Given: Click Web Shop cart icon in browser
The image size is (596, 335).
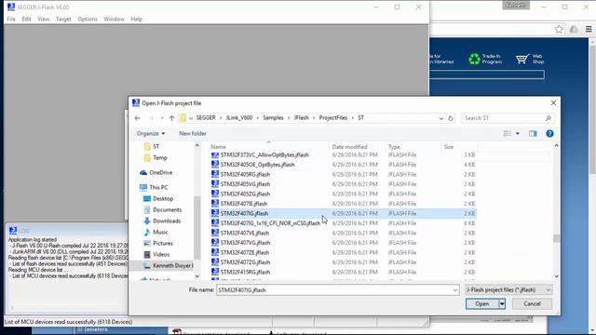Looking at the screenshot, I should (x=521, y=59).
